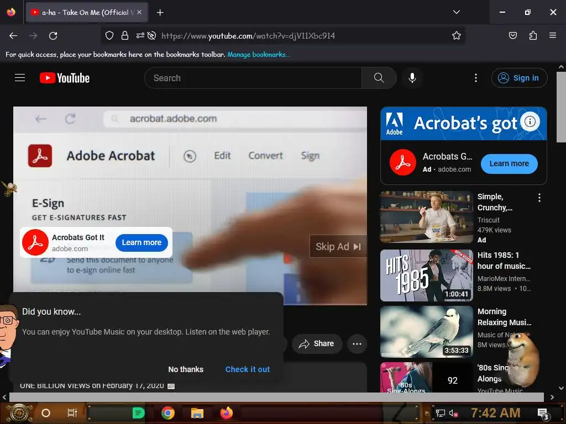566x424 pixels.
Task: Click the Acrobats Got It overlay logo
Action: 35,242
